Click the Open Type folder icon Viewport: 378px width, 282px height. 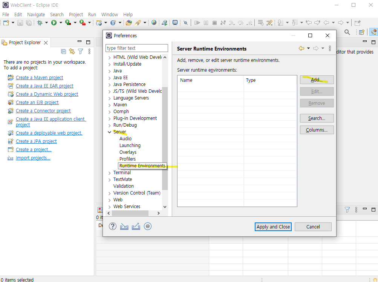(x=129, y=23)
